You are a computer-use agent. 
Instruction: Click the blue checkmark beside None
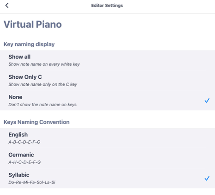point(207,101)
